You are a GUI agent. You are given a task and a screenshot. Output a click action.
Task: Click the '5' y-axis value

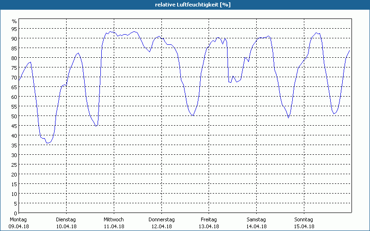16,204
